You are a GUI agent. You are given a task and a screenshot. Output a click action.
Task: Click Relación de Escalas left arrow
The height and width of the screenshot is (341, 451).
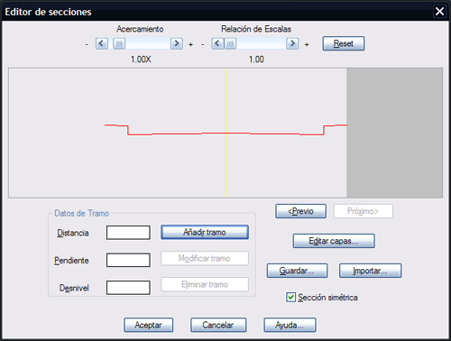[217, 44]
